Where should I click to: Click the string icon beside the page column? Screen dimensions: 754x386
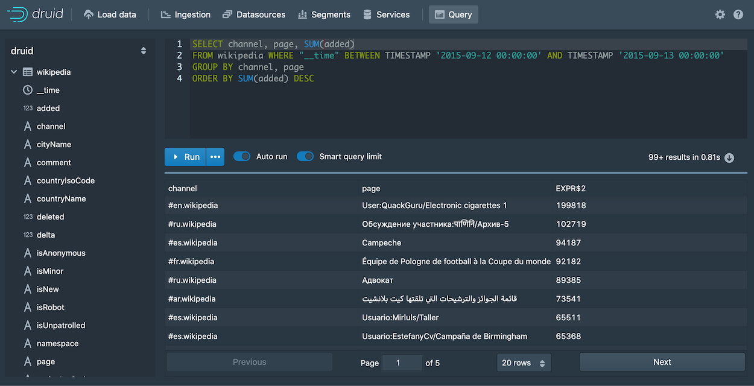point(28,361)
